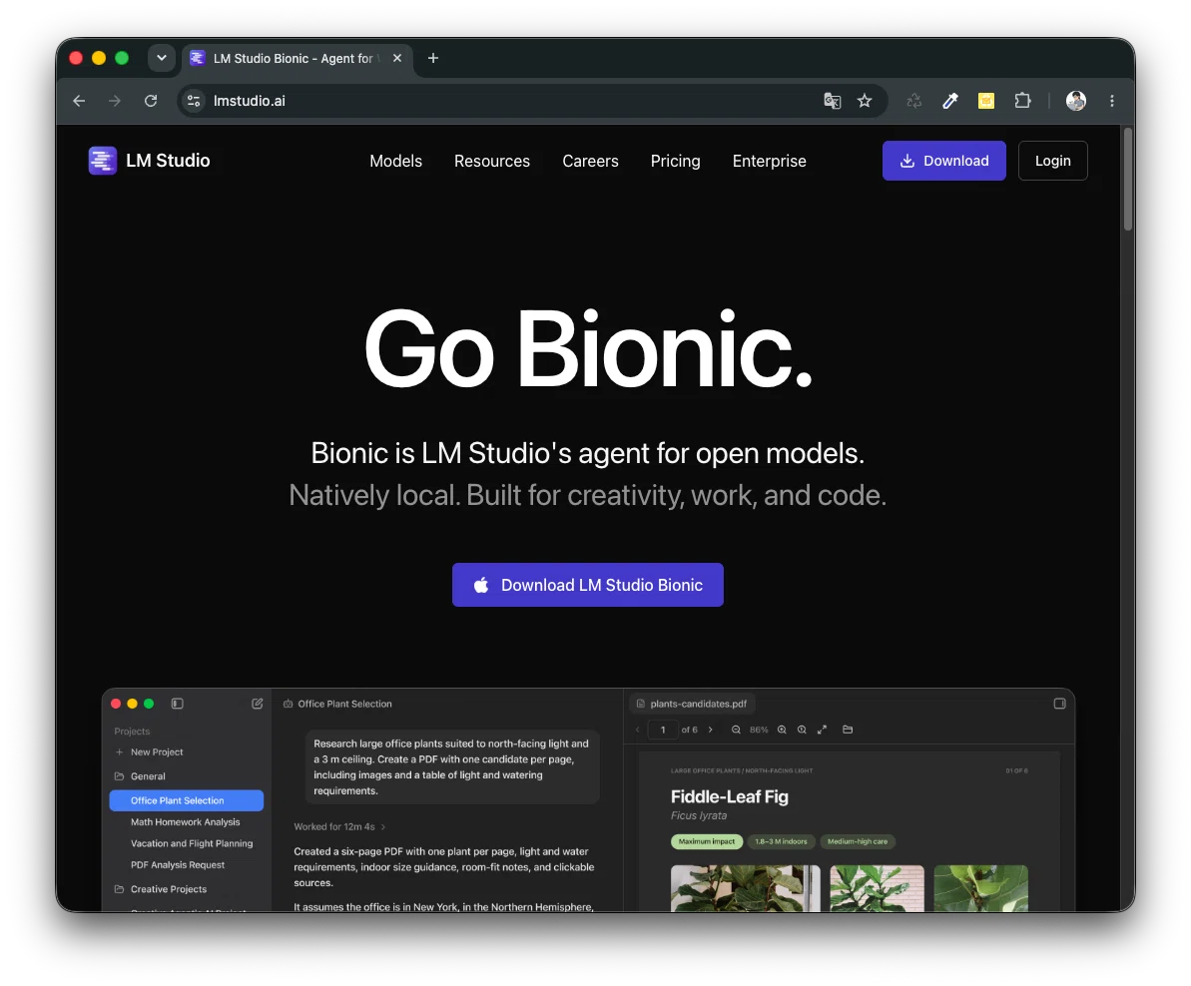Toggle the preview pane layout icon
Image resolution: width=1191 pixels, height=986 pixels.
coord(1059,704)
